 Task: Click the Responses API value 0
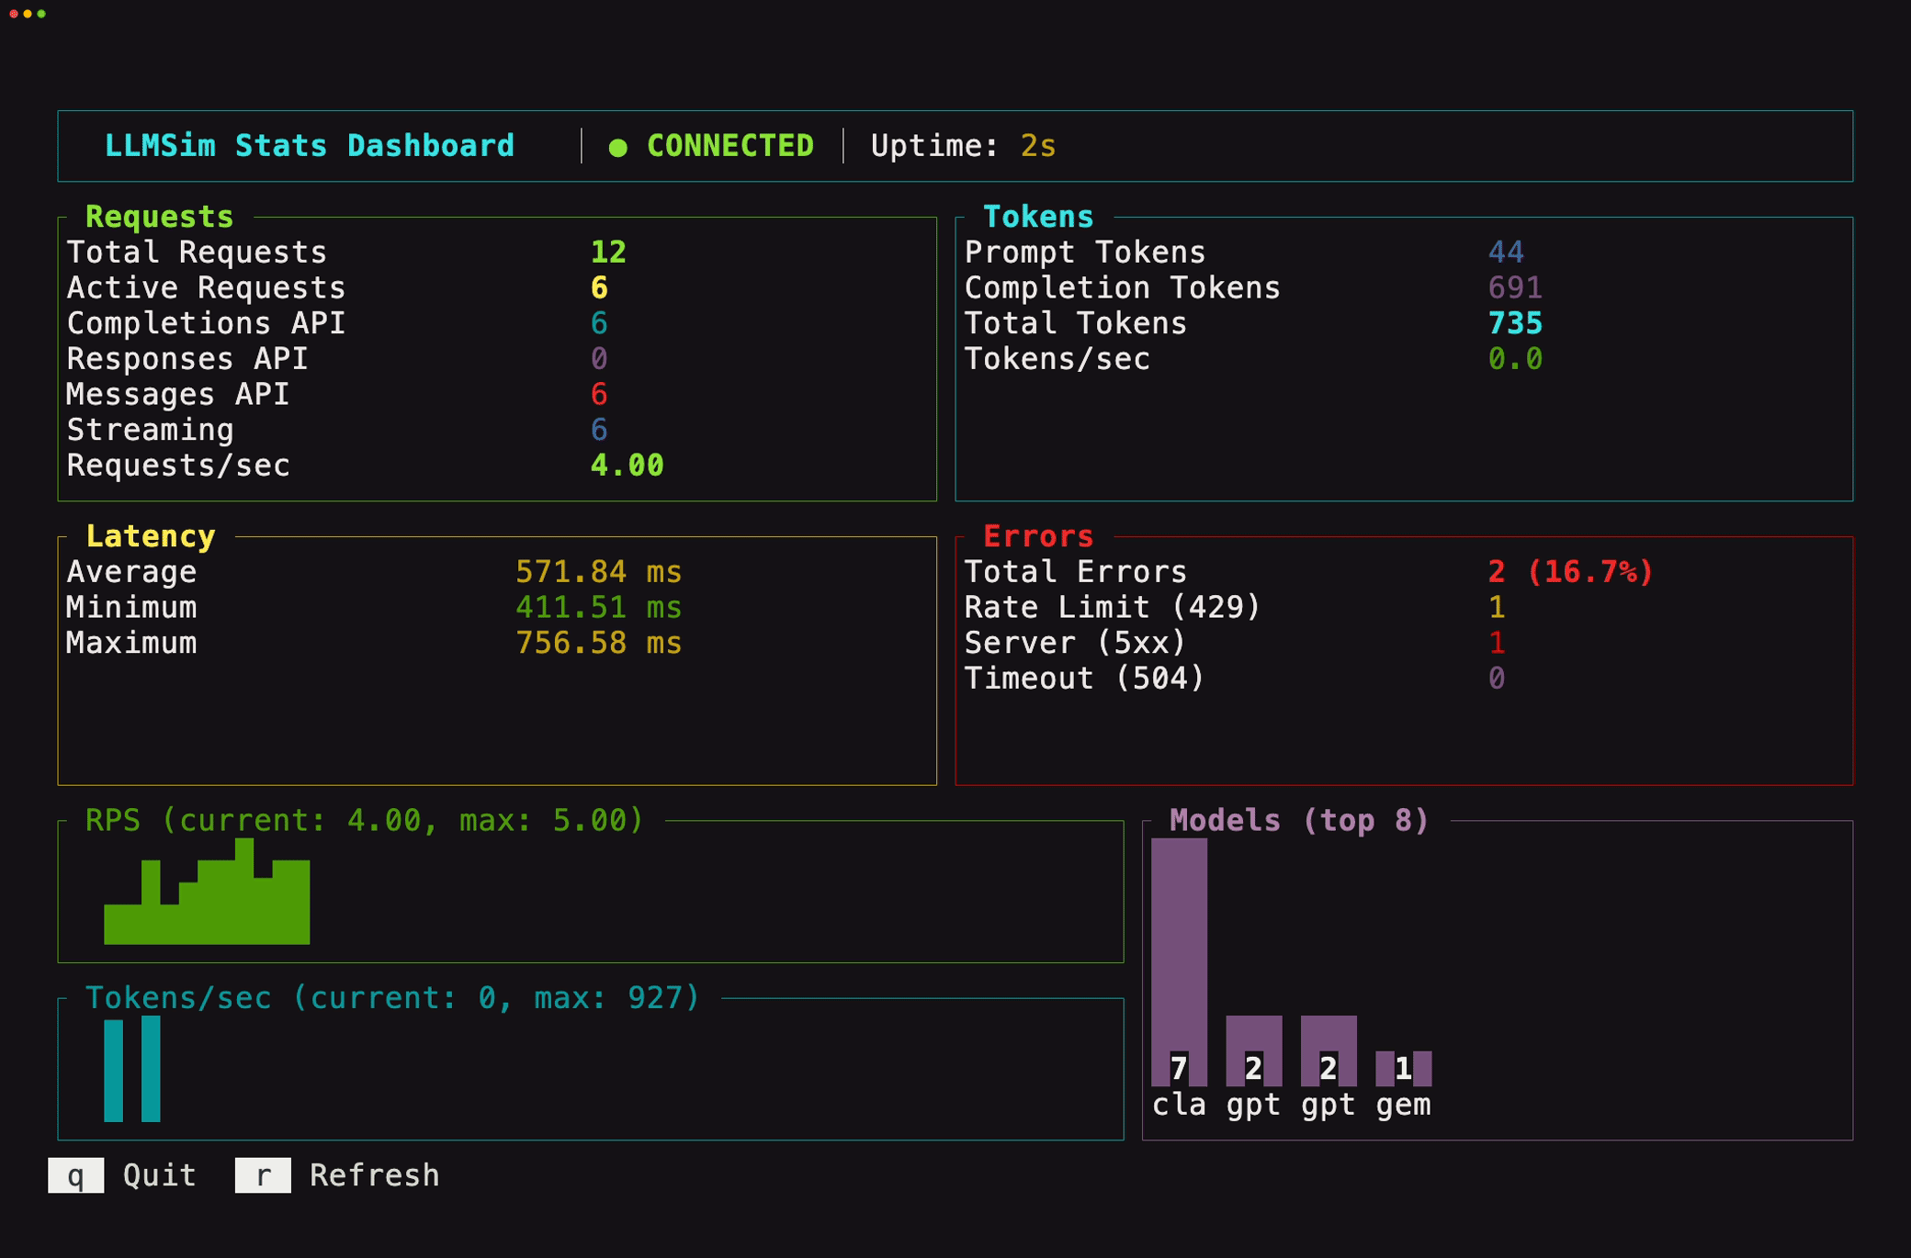point(599,358)
